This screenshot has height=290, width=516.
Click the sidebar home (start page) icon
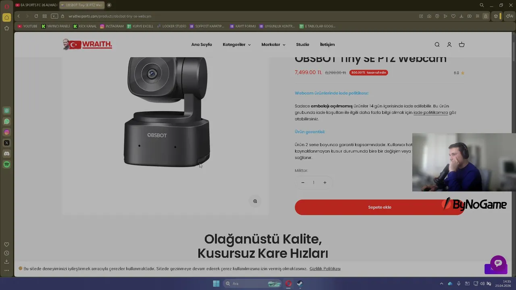click(x=6, y=17)
